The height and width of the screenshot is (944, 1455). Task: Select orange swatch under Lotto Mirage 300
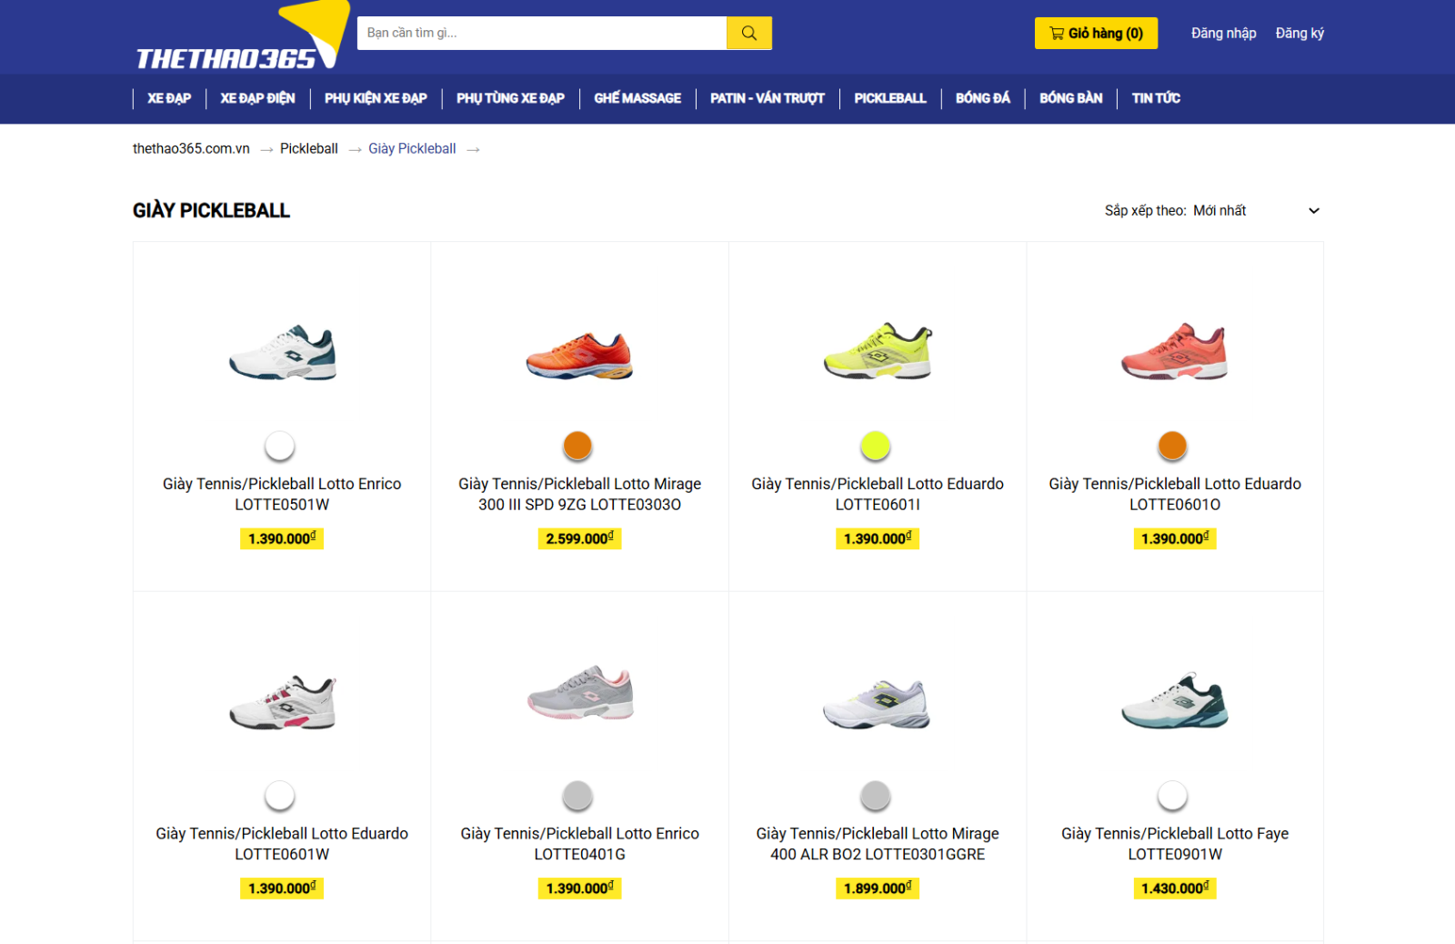(x=577, y=446)
